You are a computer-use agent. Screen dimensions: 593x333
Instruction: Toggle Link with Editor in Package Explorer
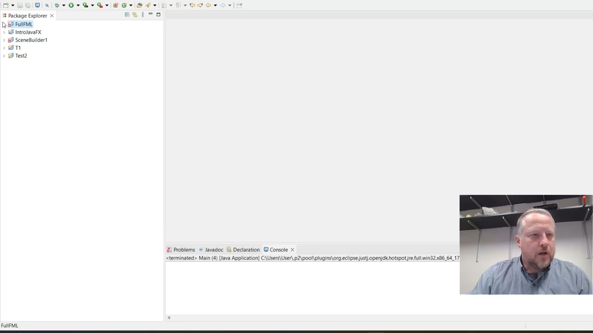tap(135, 15)
